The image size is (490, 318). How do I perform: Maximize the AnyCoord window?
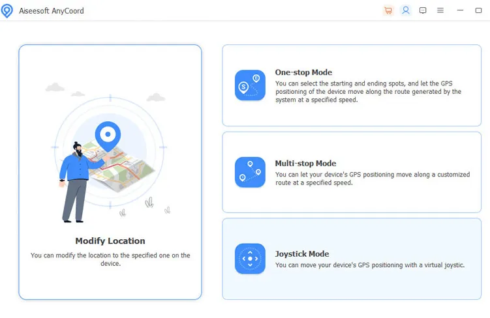click(x=479, y=10)
